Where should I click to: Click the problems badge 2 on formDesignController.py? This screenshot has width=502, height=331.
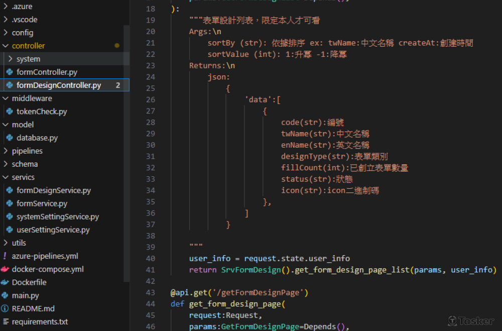[118, 85]
